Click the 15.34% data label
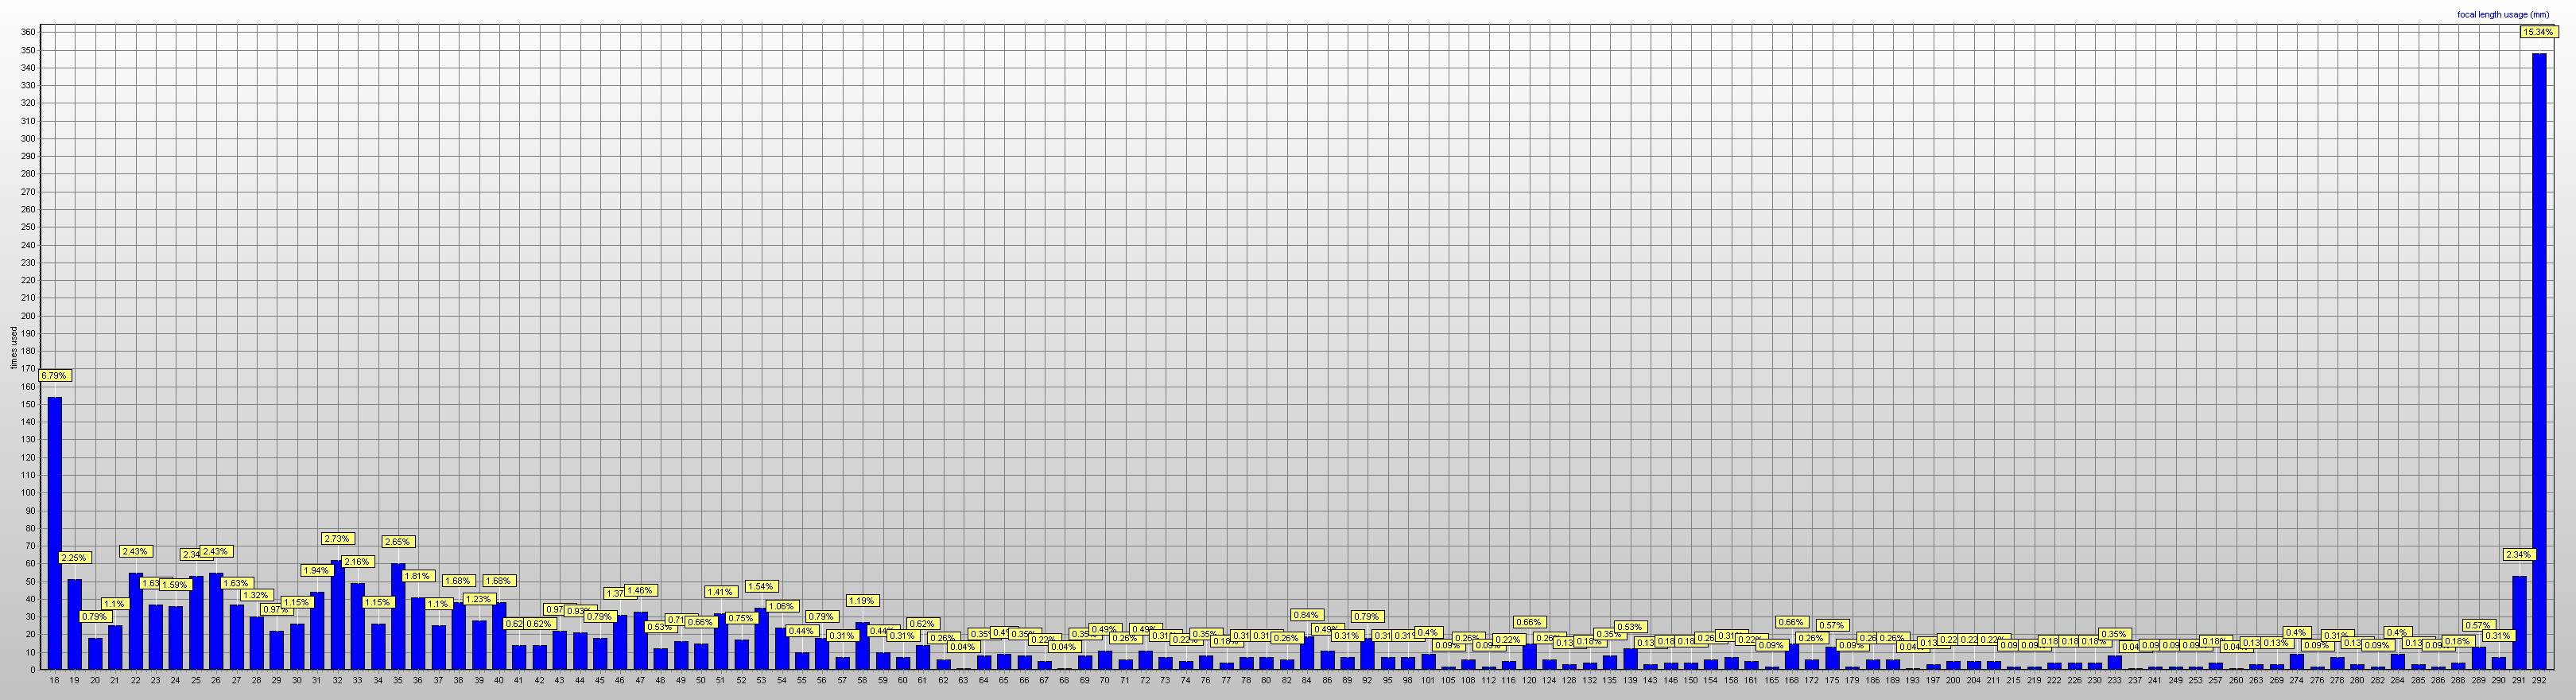 tap(2537, 32)
